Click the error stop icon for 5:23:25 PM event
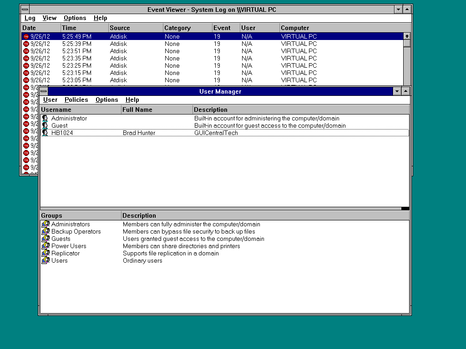Screen dimensions: 466x349 click(x=26, y=65)
